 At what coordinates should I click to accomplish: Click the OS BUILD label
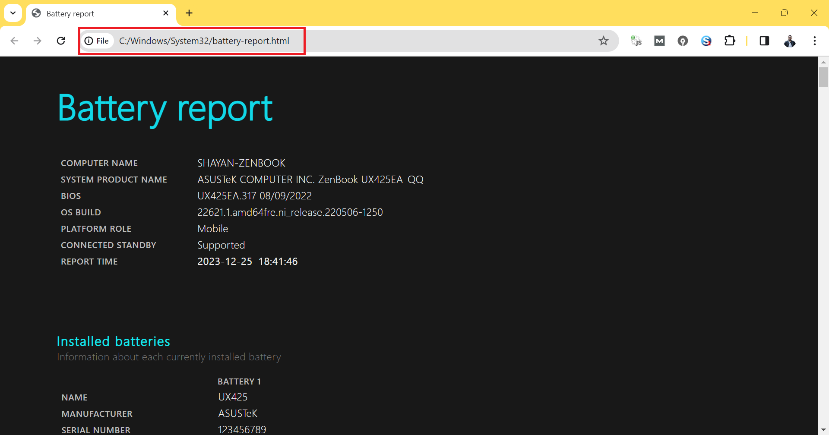[81, 212]
